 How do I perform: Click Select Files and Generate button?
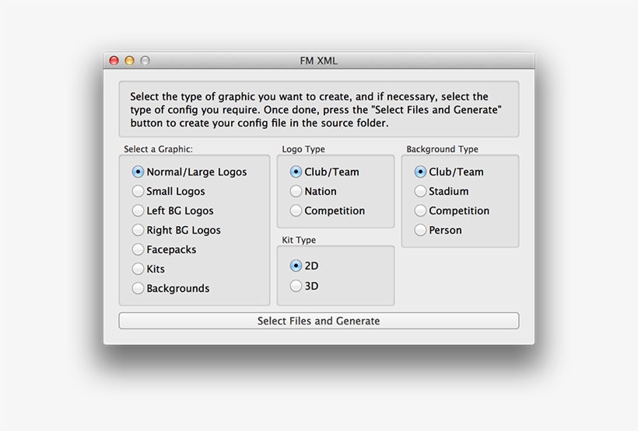click(318, 321)
